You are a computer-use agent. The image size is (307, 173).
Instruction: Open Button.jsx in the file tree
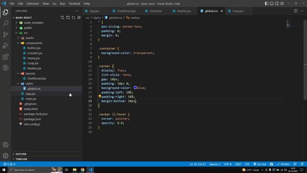coord(34,48)
